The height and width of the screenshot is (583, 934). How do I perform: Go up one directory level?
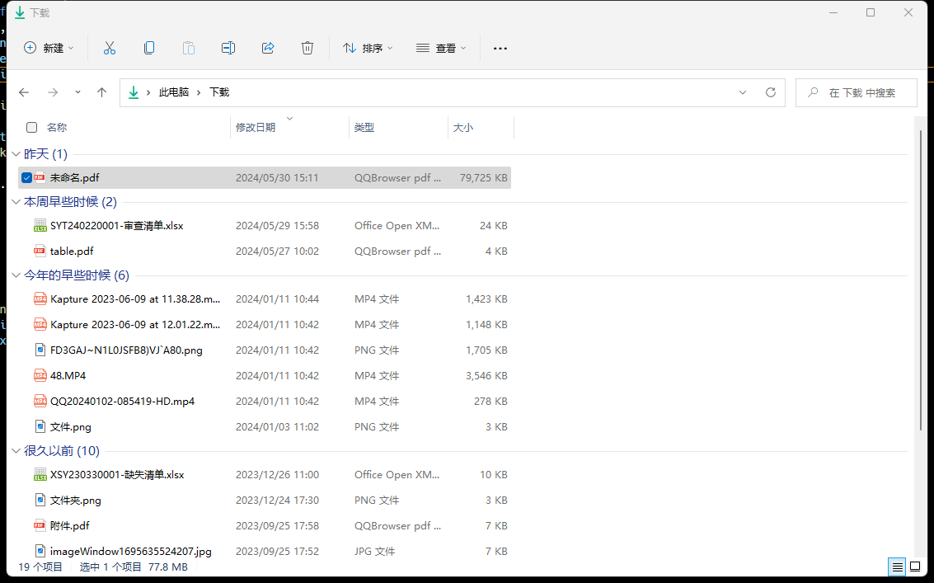102,93
